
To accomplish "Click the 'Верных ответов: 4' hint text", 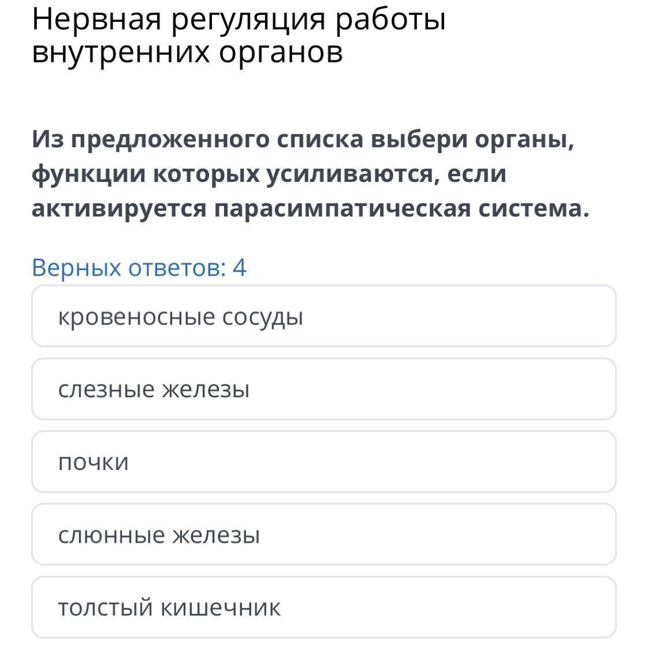I will [x=139, y=268].
